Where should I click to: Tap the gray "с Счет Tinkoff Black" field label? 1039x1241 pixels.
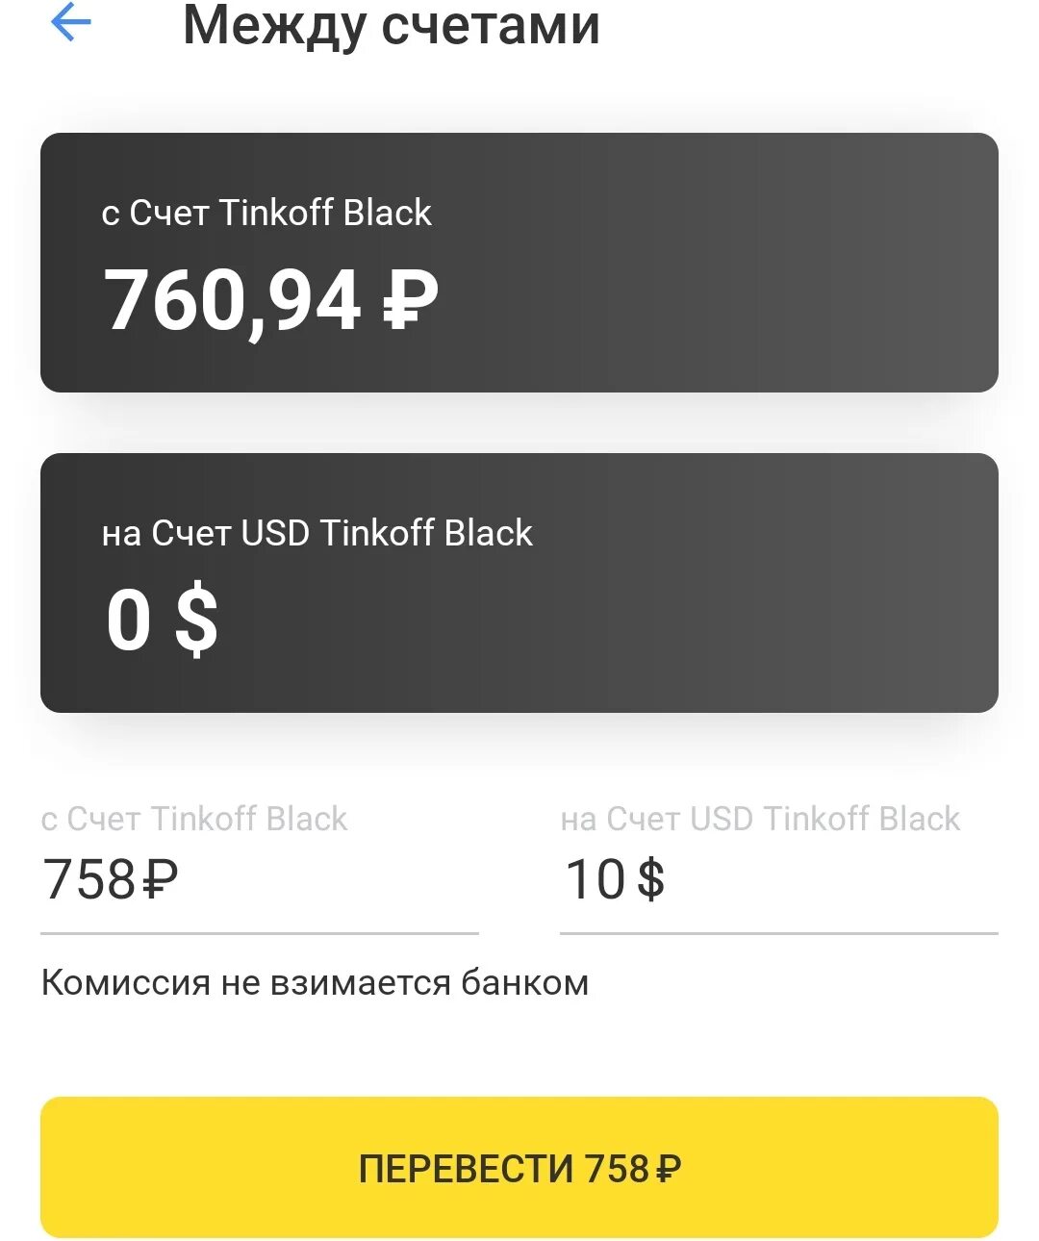click(193, 819)
